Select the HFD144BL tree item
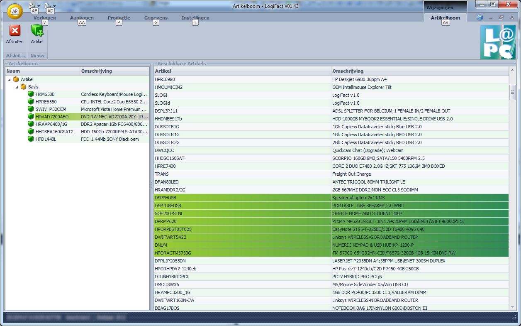 pos(46,139)
